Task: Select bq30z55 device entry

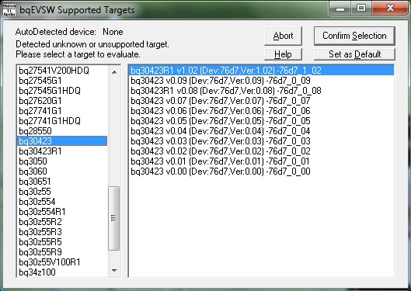Action: [62, 192]
